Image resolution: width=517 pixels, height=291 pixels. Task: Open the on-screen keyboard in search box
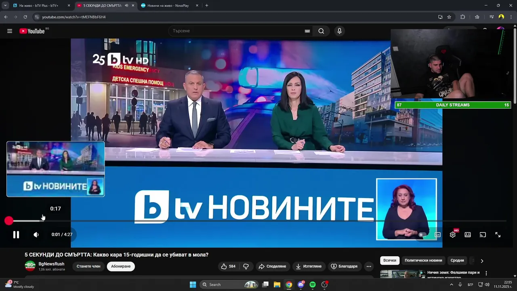(x=307, y=31)
